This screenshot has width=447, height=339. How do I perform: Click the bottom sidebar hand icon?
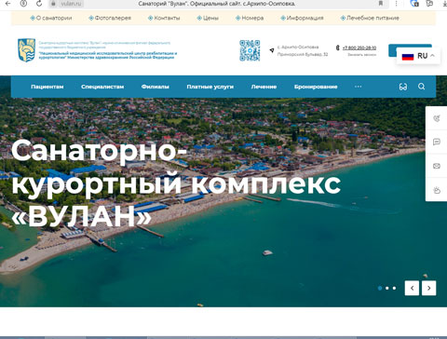(x=437, y=190)
